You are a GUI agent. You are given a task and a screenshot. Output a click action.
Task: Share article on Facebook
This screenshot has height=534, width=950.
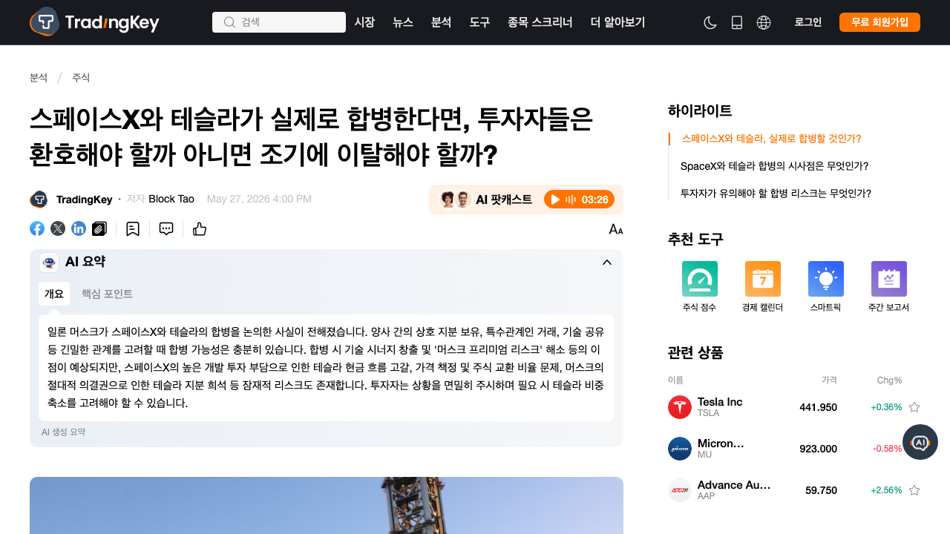[37, 228]
